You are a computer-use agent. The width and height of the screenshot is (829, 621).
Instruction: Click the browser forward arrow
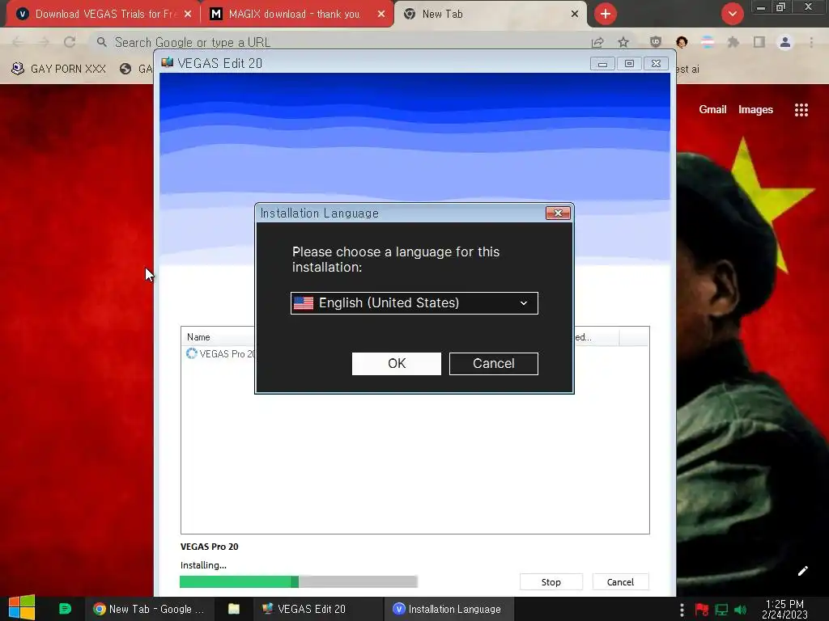pos(44,42)
